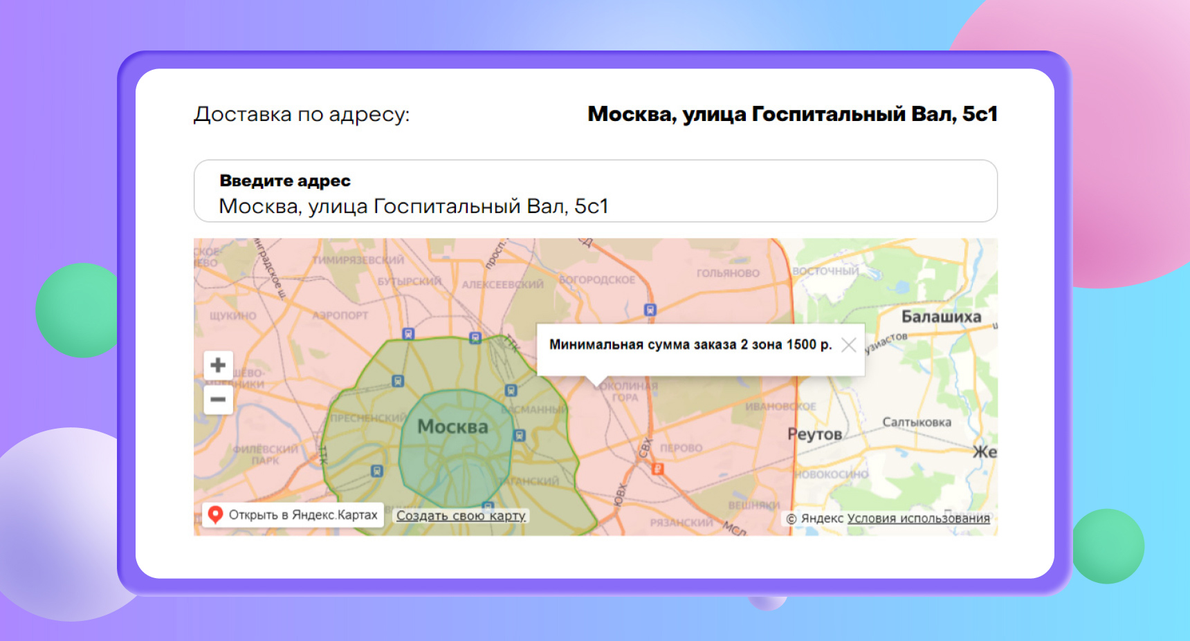Click the 'Щукино' district label
Image resolution: width=1190 pixels, height=641 pixels.
point(232,315)
